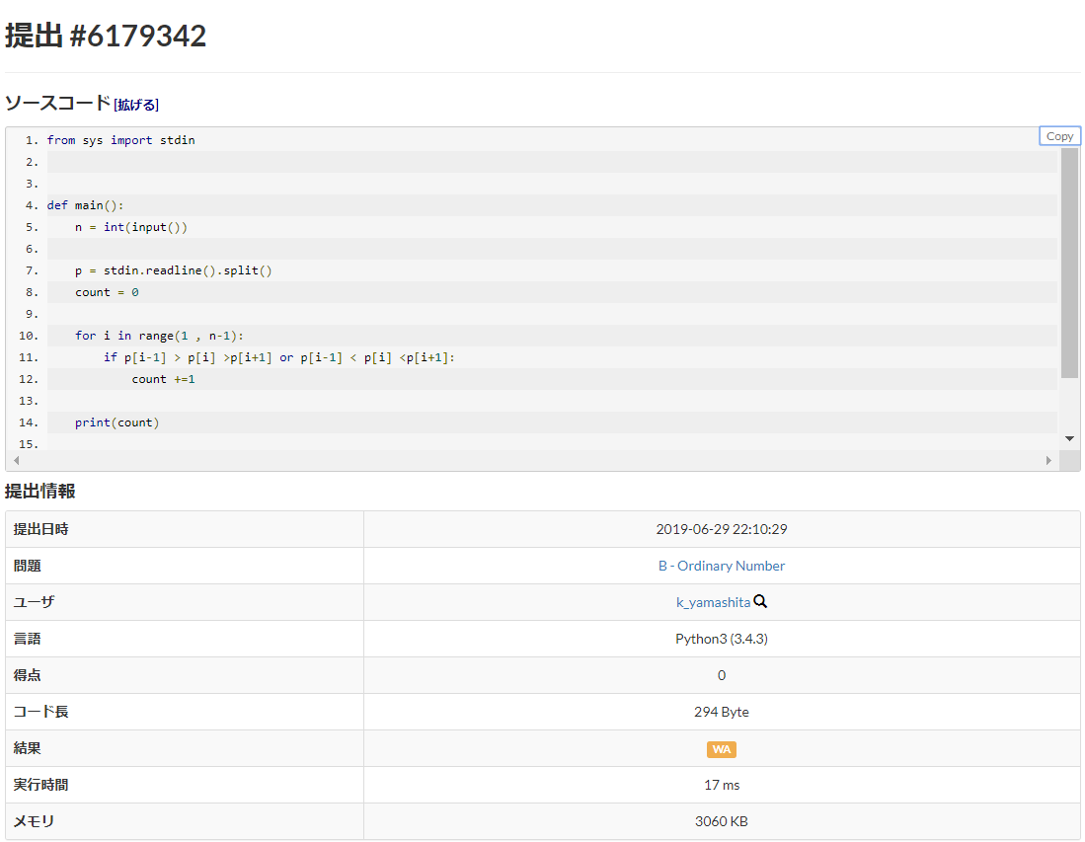Click the execution time value 17 ms

[722, 785]
